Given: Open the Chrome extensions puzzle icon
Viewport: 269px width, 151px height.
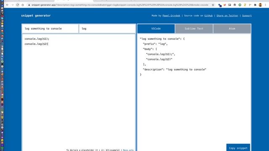Looking at the screenshot, I should 255,5.
